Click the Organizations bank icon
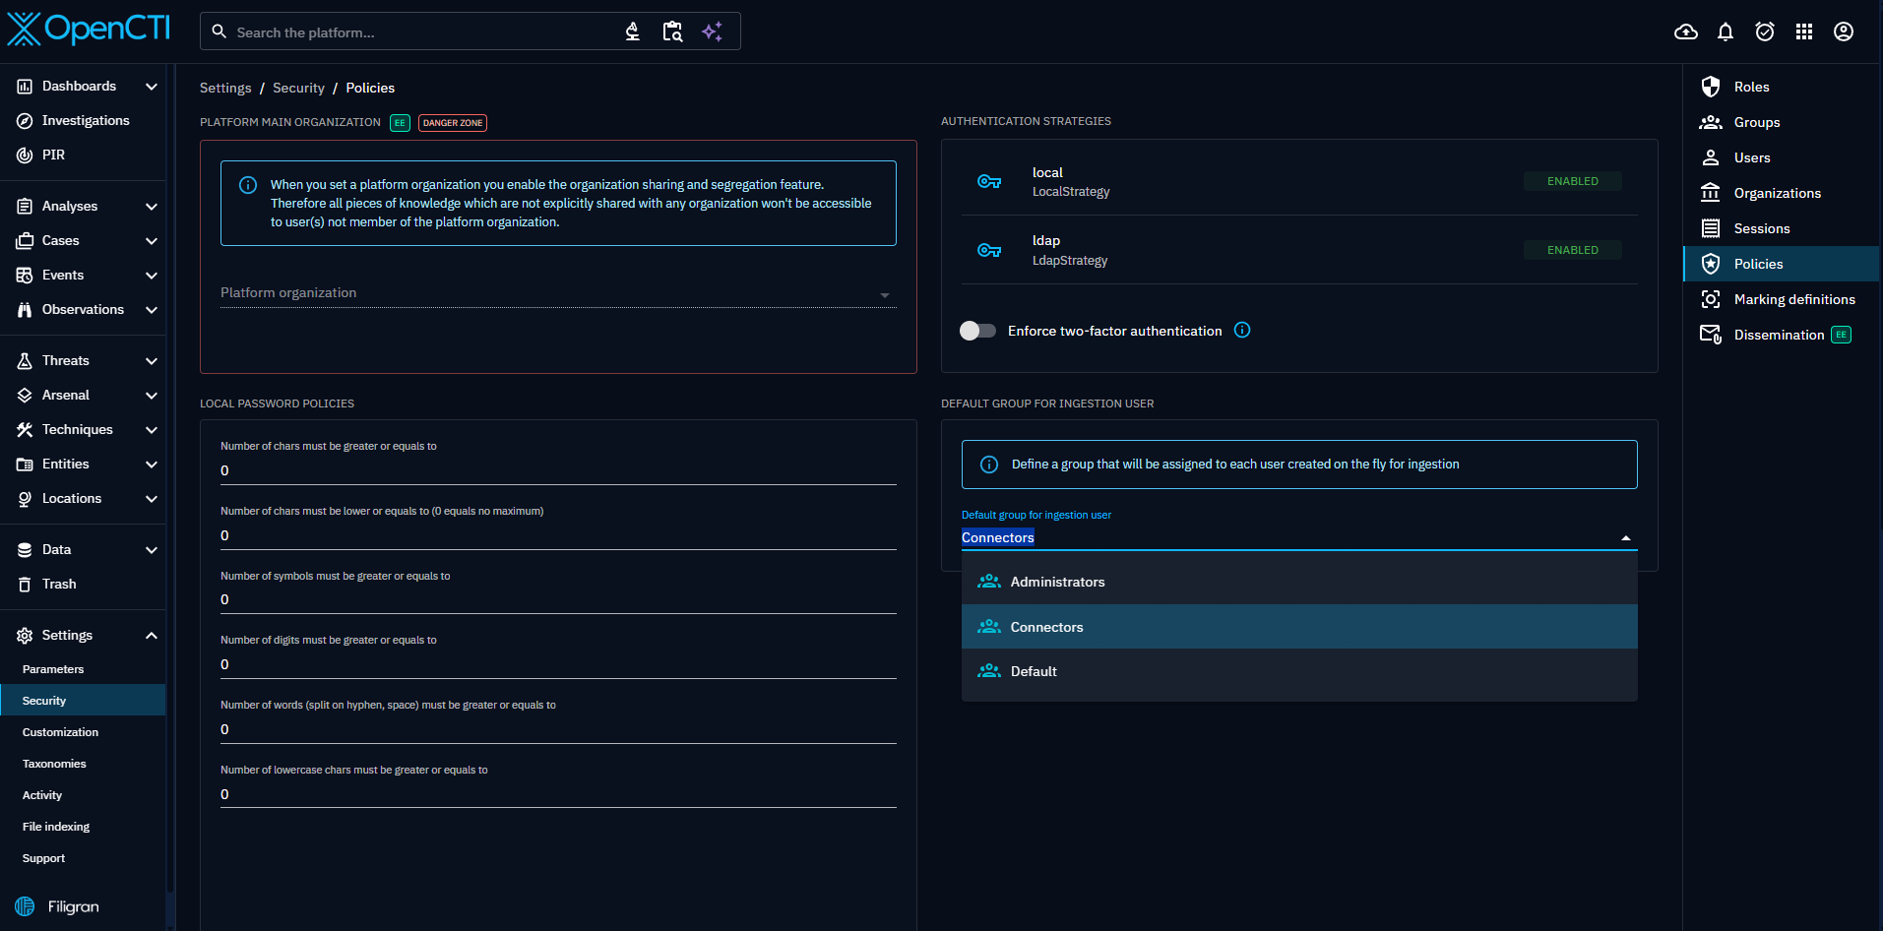Screen dimensions: 1883x931 pyautogui.click(x=1711, y=193)
